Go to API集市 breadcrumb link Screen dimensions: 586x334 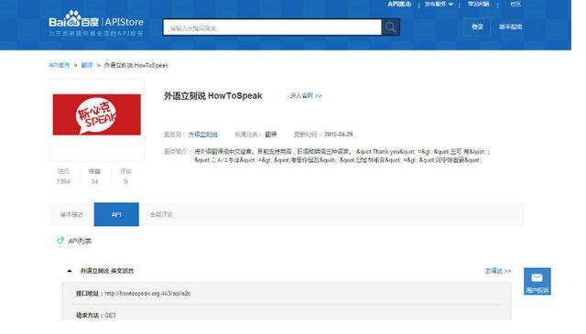pyautogui.click(x=60, y=65)
